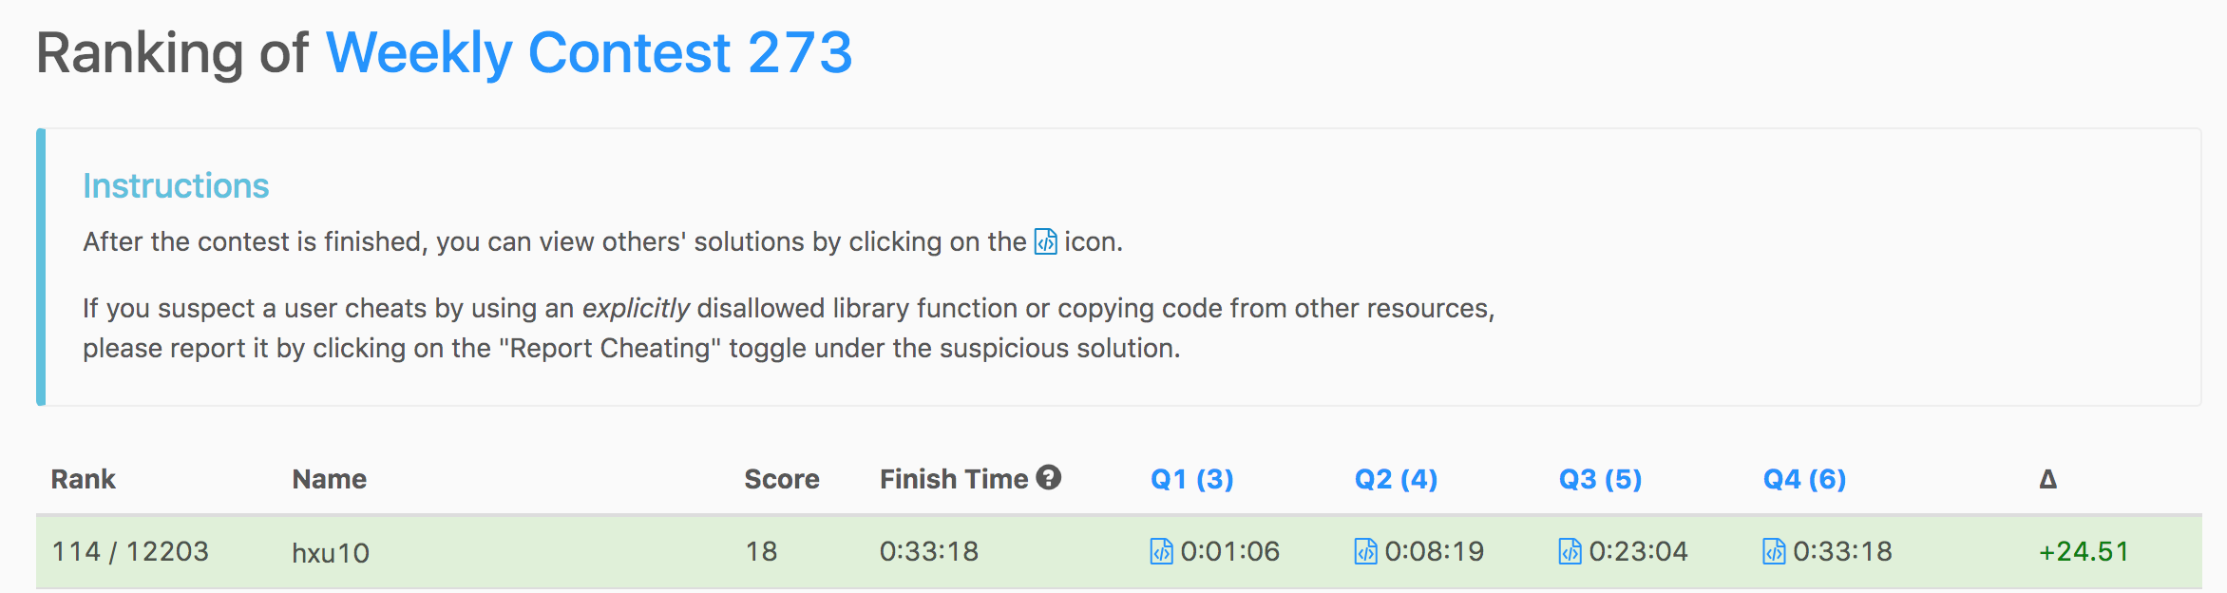Click the Finish Time column header
This screenshot has height=593, width=2227.
[x=953, y=479]
